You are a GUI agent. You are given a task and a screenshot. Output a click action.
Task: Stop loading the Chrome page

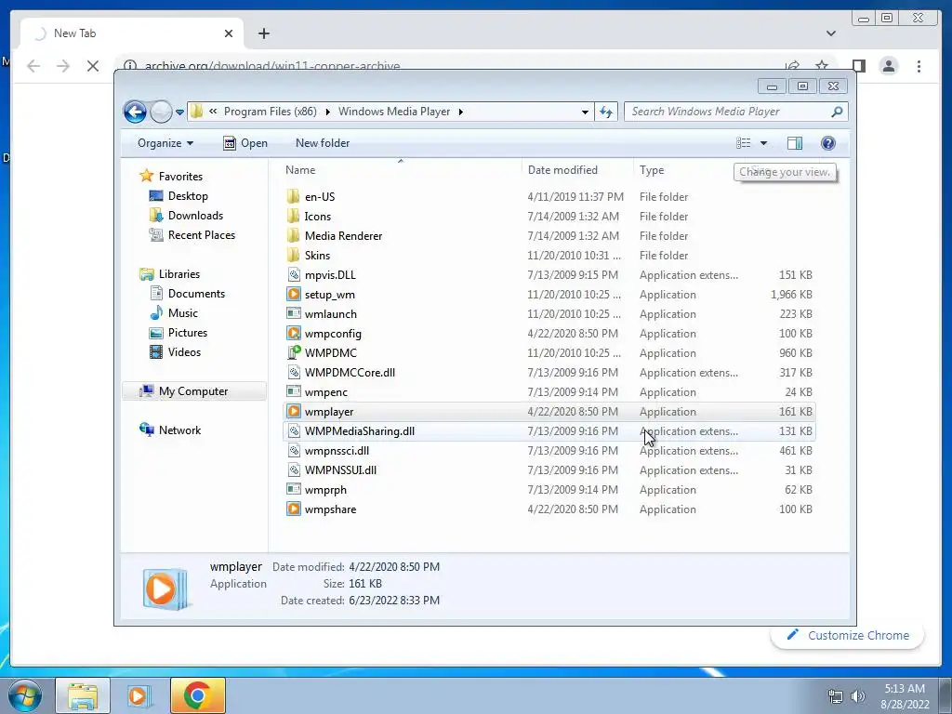click(x=93, y=66)
